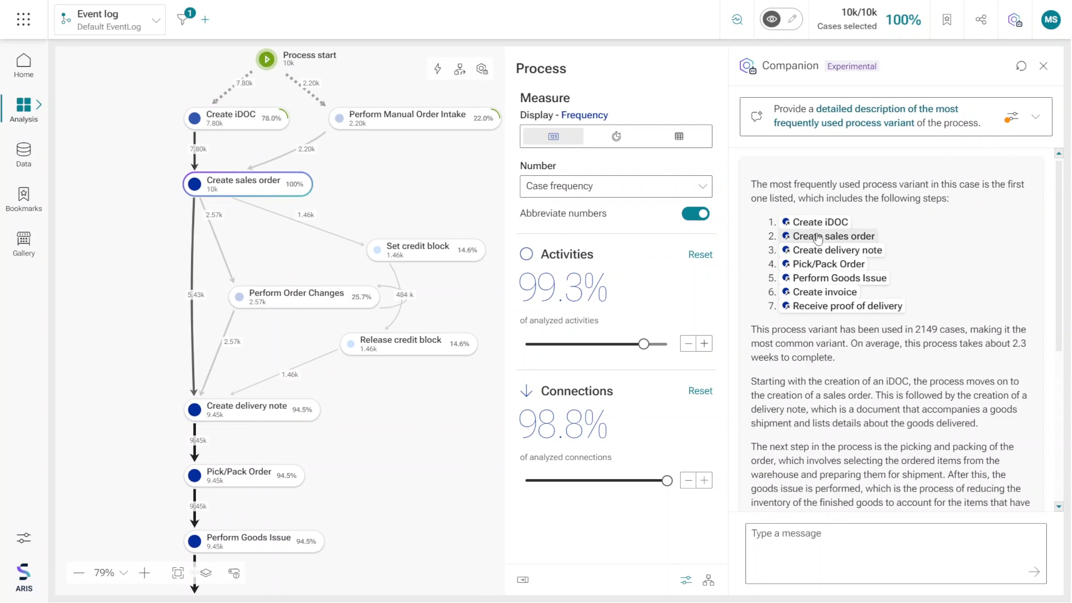
Task: Click the share/export process icon
Action: point(980,19)
